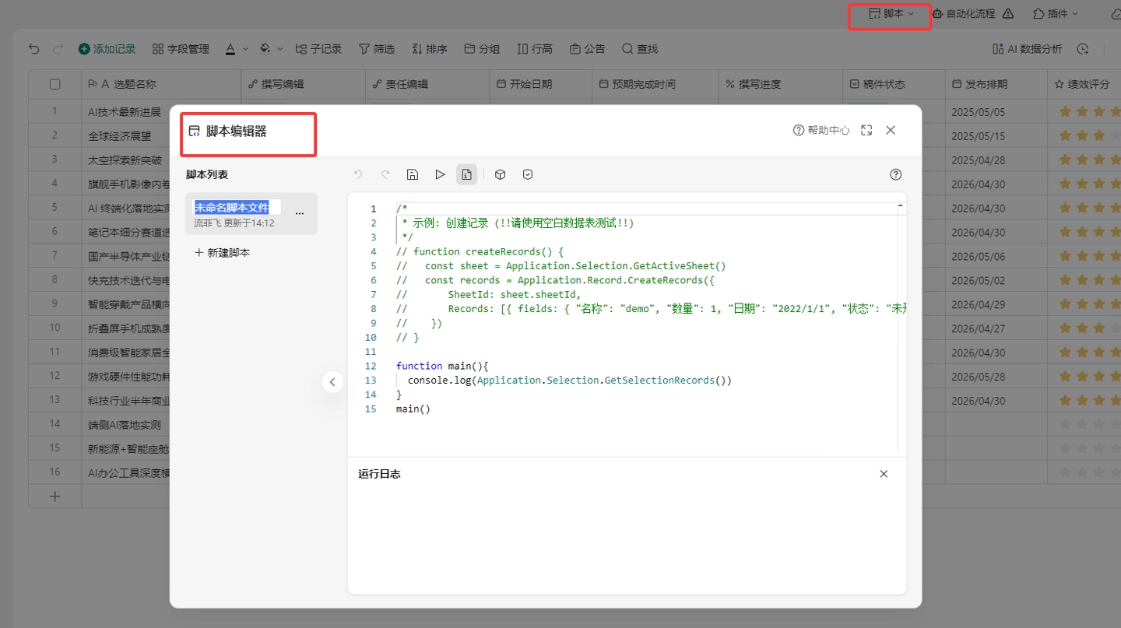Viewport: 1121px width, 628px height.
Task: Click line 2 示例: 创建记录 comment
Action: pyautogui.click(x=518, y=223)
